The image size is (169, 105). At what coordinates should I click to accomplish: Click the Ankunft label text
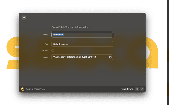pos(44,50)
